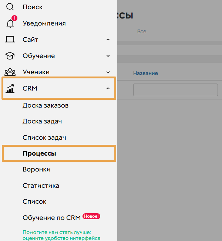Open Доска задач menu item
Screen dimensions: 222x241
[x=42, y=121]
